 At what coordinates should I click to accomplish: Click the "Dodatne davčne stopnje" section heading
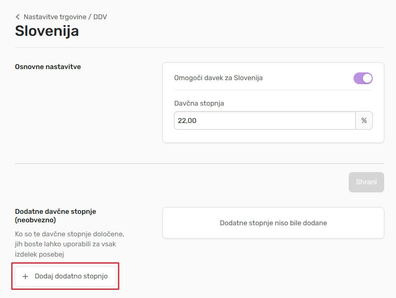click(55, 212)
